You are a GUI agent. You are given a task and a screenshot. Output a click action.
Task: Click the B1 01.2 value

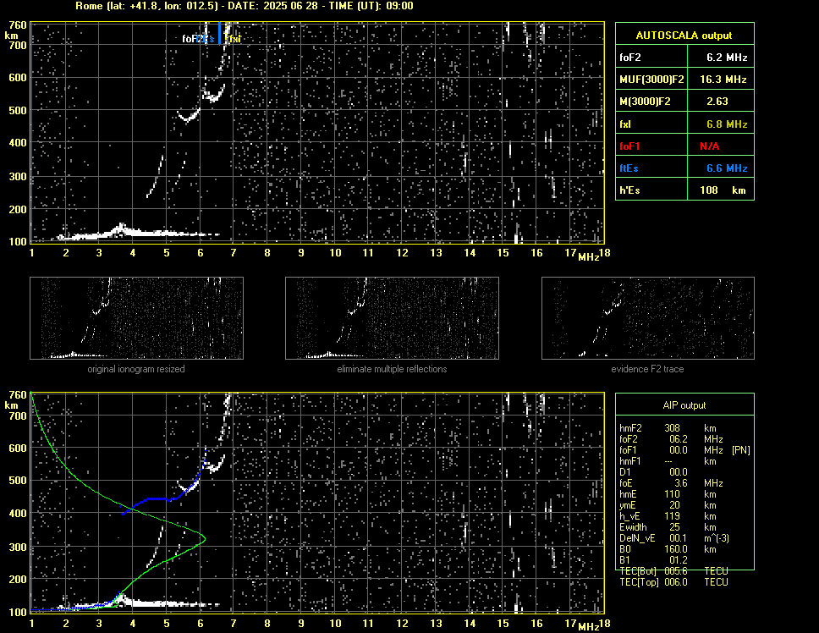[678, 560]
